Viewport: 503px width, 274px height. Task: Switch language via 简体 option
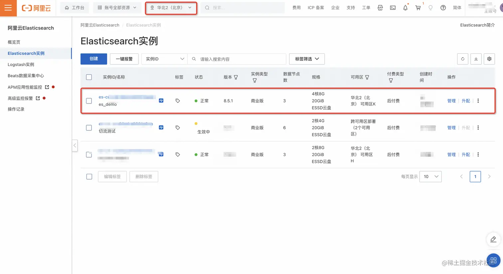[457, 8]
